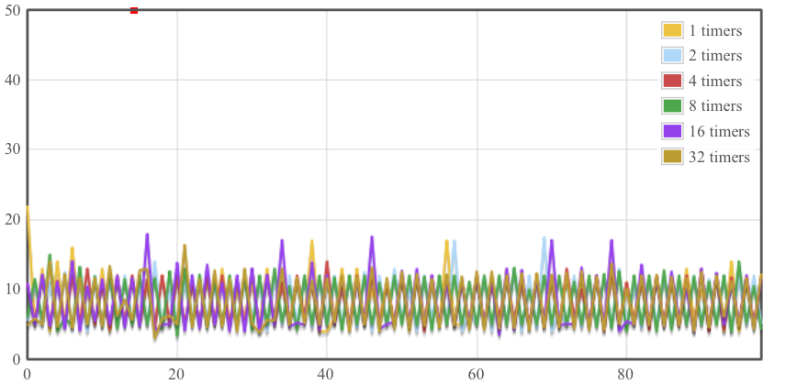
Task: Click the light blue 2 timers swatch
Action: [x=672, y=55]
